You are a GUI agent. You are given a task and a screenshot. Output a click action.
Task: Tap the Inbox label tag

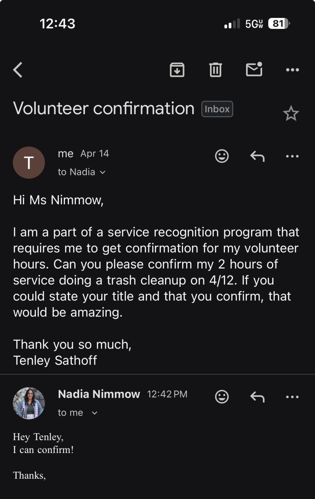[x=217, y=109]
